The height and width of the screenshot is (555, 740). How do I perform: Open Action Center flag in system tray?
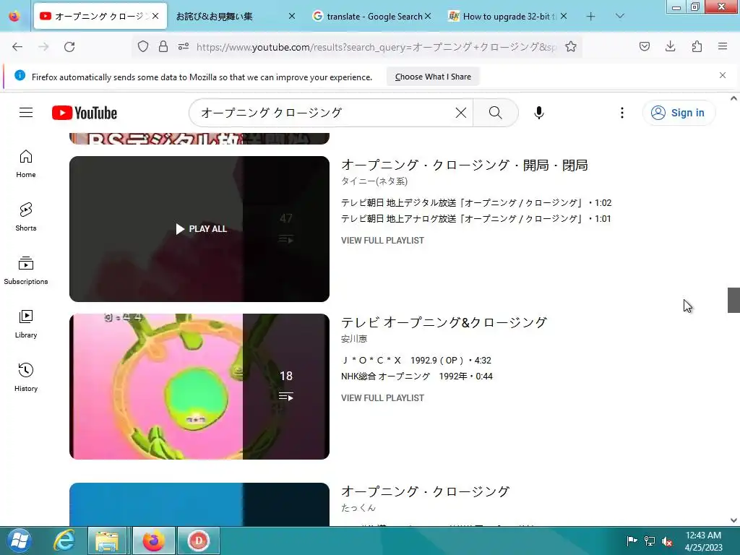click(x=632, y=541)
